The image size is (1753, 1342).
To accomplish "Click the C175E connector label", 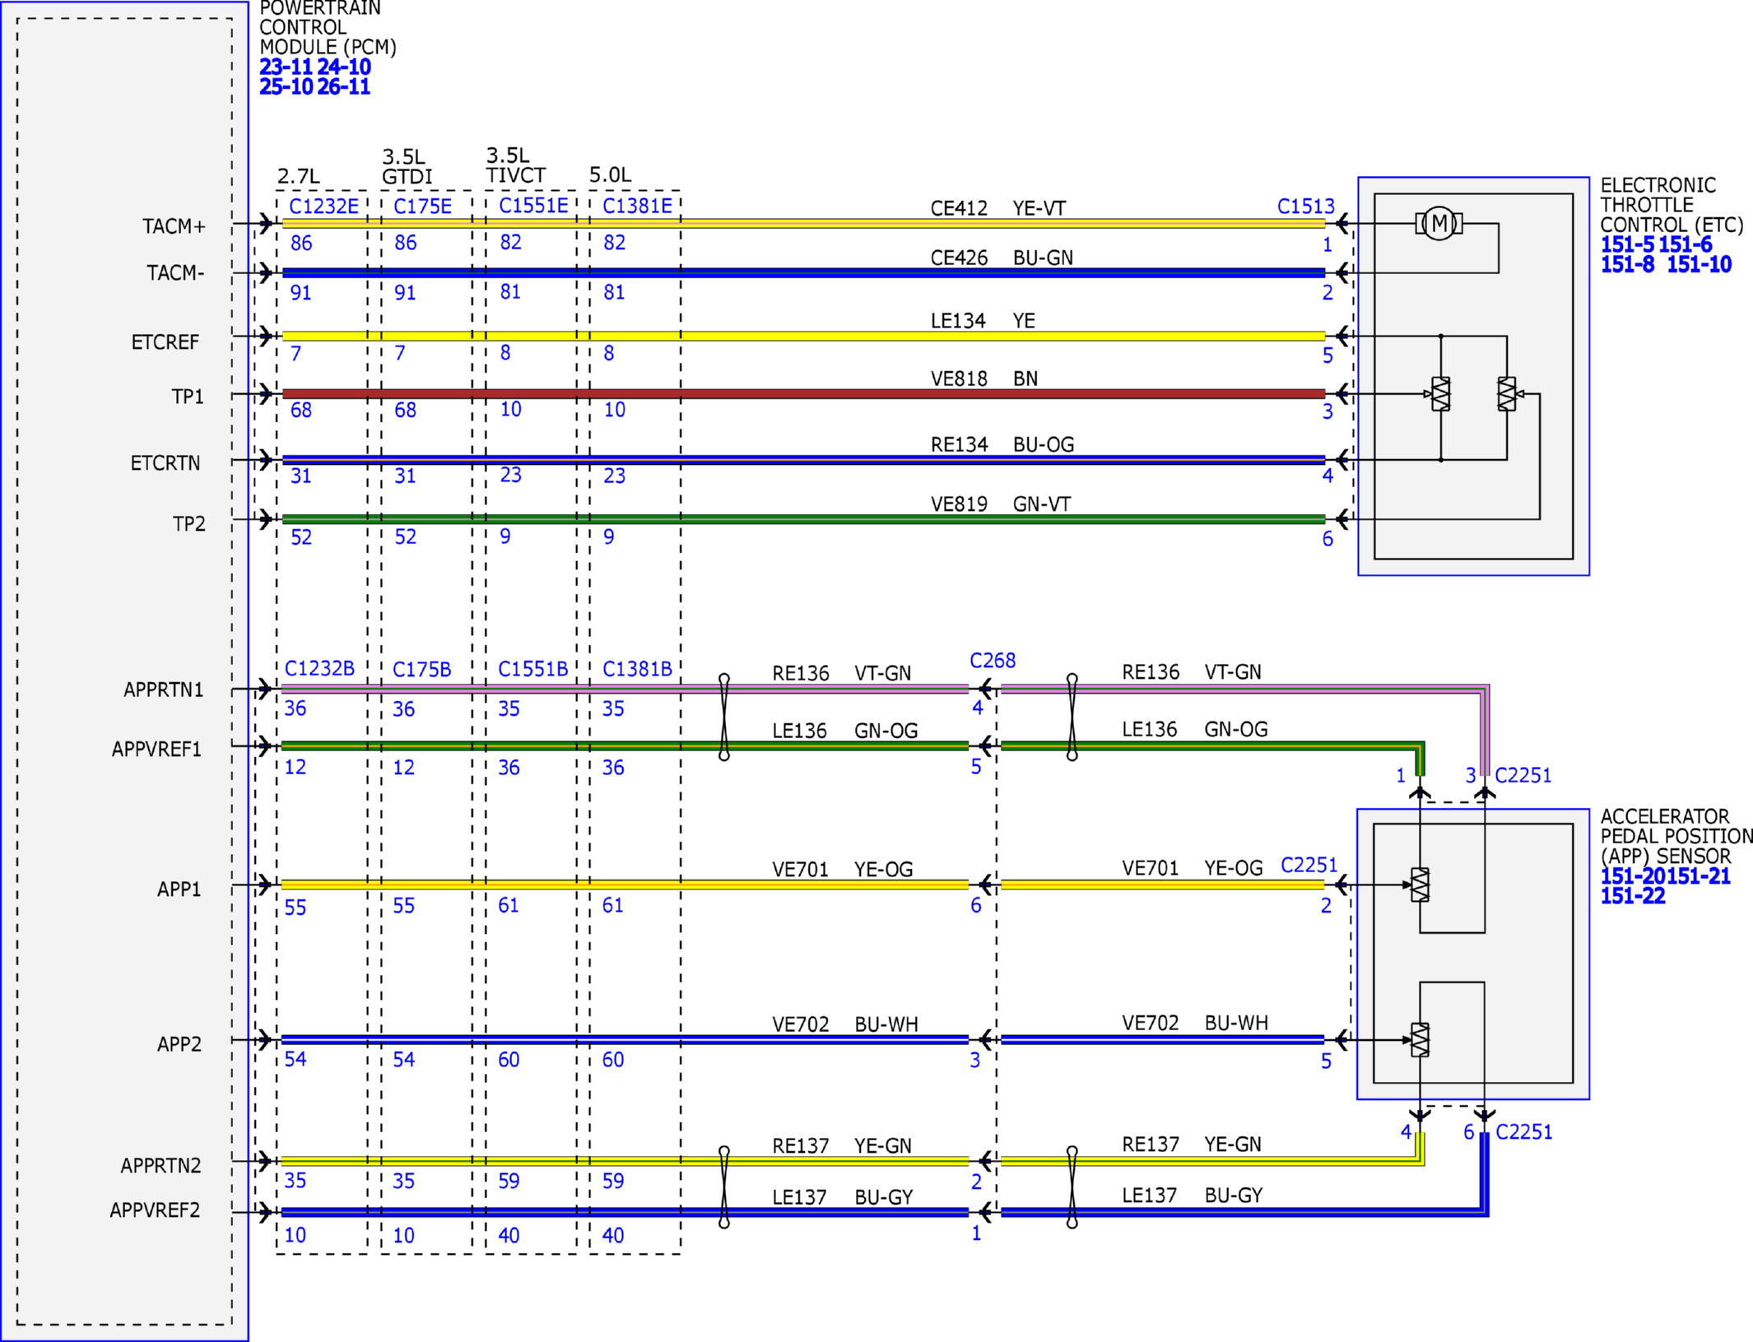I will [x=422, y=206].
